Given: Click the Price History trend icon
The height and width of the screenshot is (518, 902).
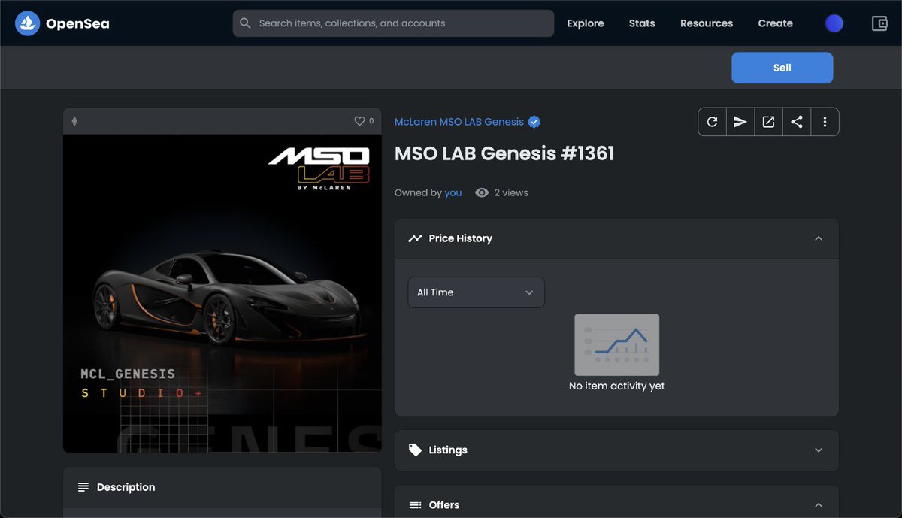Looking at the screenshot, I should point(415,238).
